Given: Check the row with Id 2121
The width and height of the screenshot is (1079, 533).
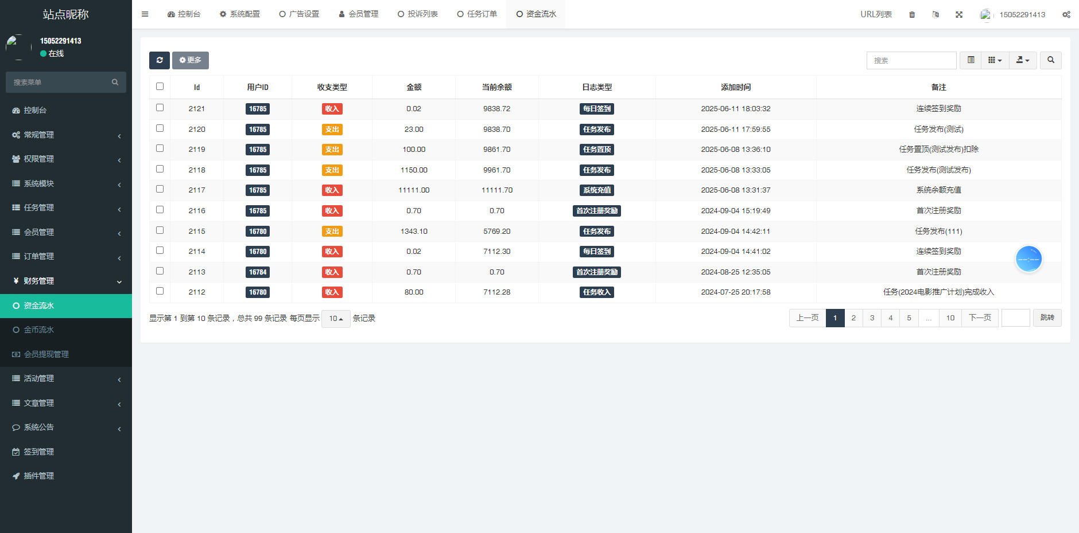Looking at the screenshot, I should 160,108.
